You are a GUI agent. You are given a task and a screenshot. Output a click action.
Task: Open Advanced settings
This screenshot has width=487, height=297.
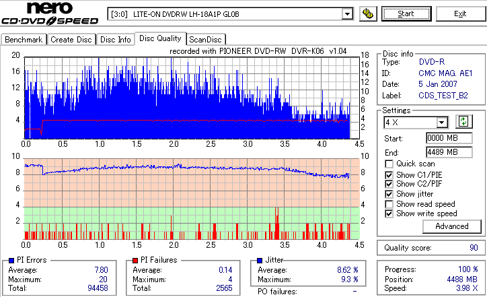(x=452, y=226)
